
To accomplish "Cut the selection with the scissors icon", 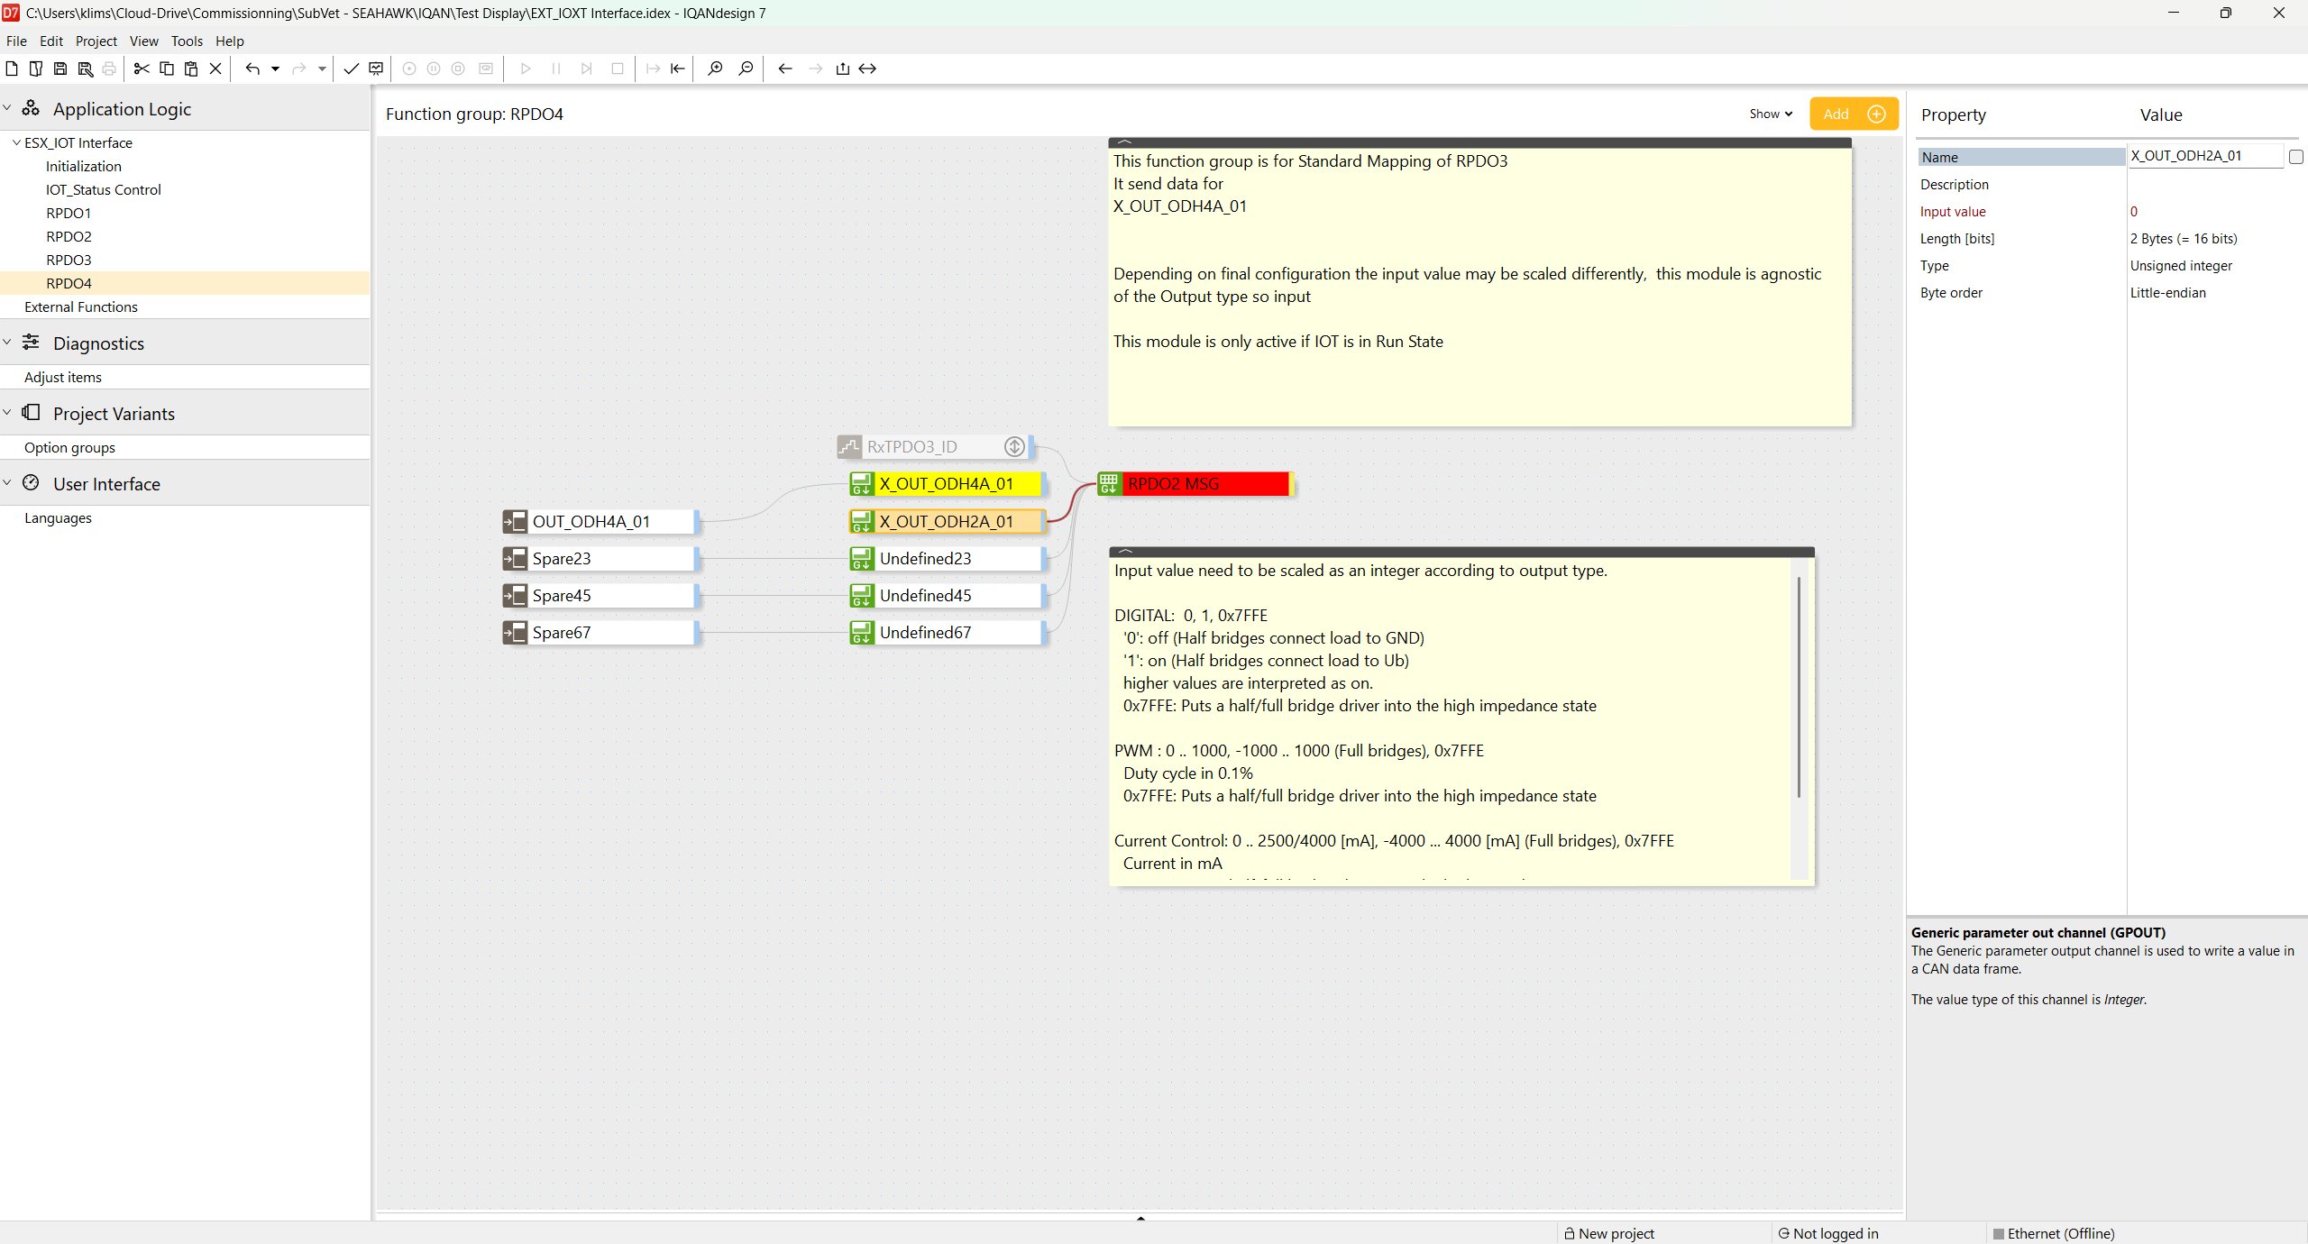I will click(x=142, y=69).
